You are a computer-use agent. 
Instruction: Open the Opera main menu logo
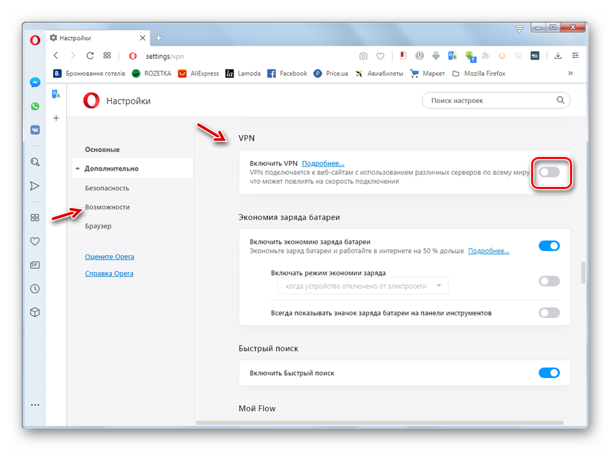coord(35,40)
